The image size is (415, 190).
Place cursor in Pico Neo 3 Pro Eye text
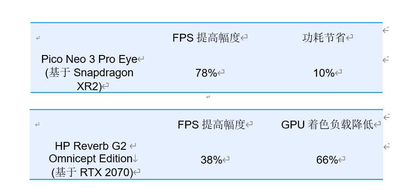(x=89, y=59)
